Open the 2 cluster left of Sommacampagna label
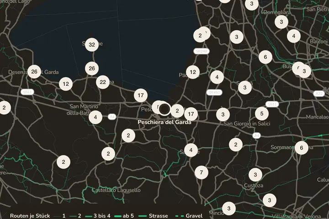 point(236,145)
